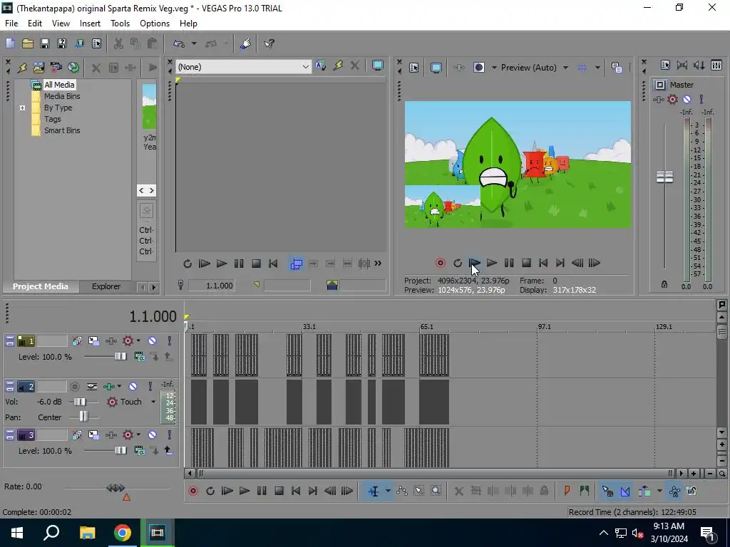The width and height of the screenshot is (730, 547).
Task: Open the Undo history dropdown arrow
Action: coord(194,43)
